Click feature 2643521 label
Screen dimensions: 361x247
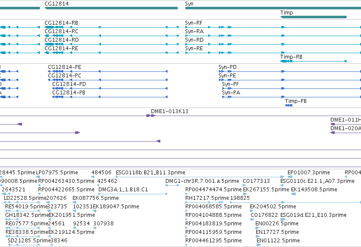tap(14, 190)
